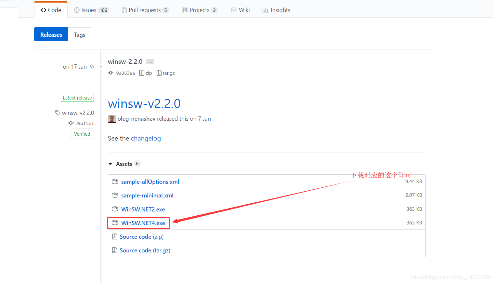Download Source code (zip)
Viewport: 493px width, 283px height.
click(142, 236)
